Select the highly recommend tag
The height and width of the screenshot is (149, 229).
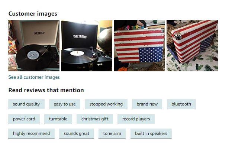pos(31,133)
